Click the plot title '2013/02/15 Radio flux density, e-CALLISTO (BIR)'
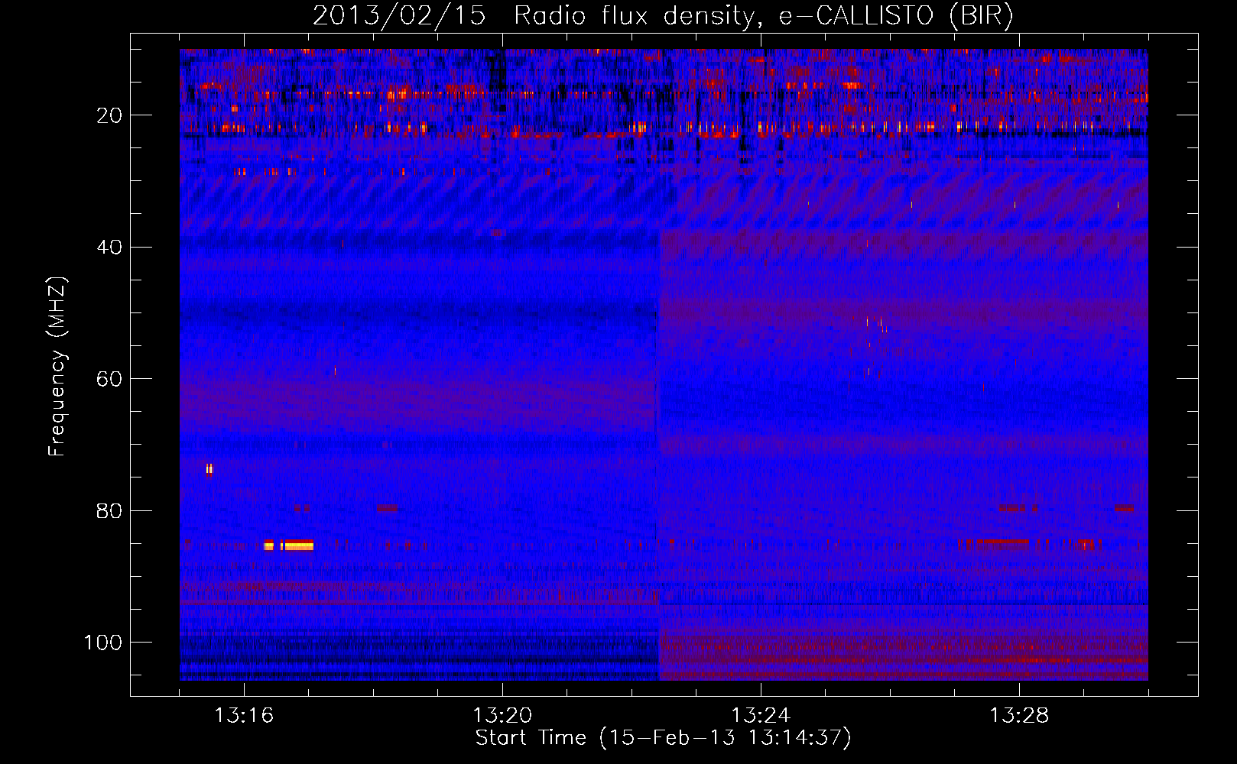1237x764 pixels. (x=663, y=16)
